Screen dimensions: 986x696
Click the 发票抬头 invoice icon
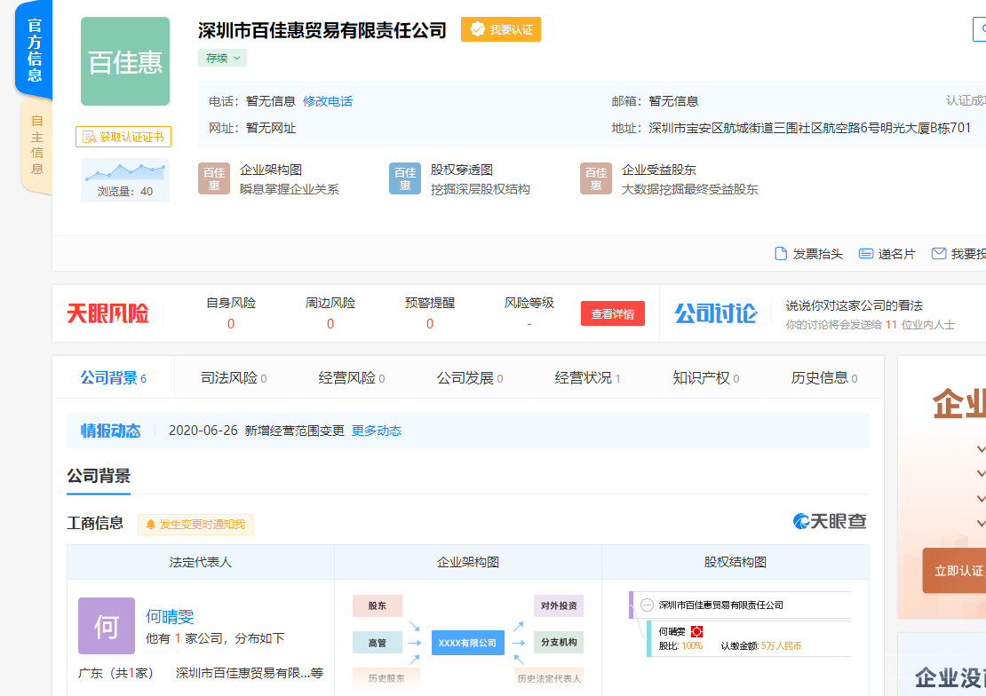[781, 254]
